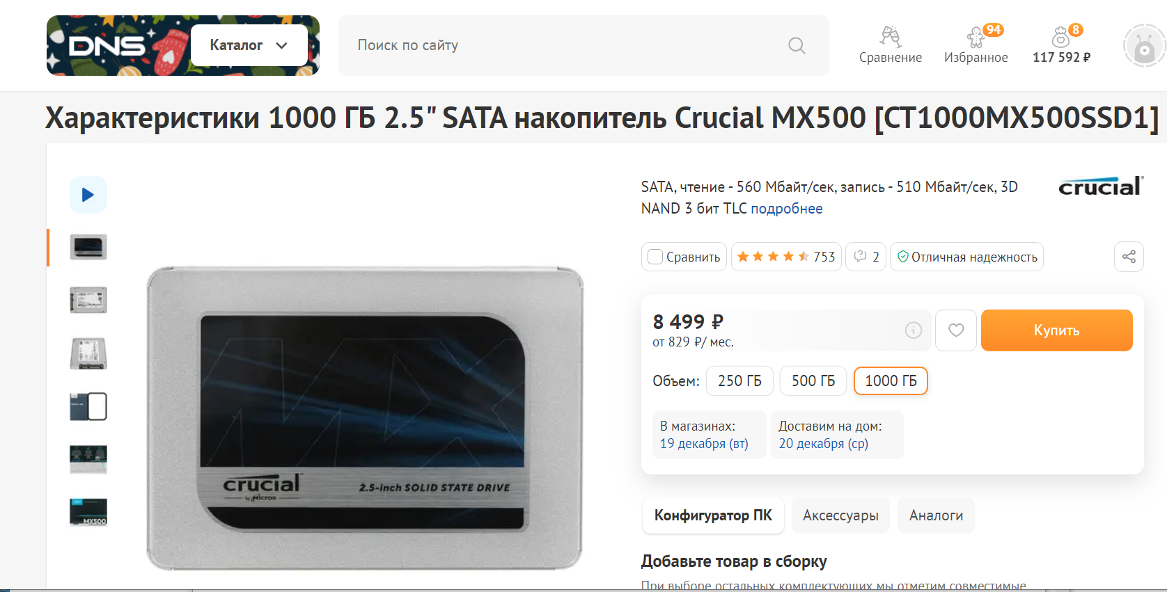Screen dimensions: 1167x592
Task: Open the Сравнение comparison icon
Action: (x=890, y=45)
